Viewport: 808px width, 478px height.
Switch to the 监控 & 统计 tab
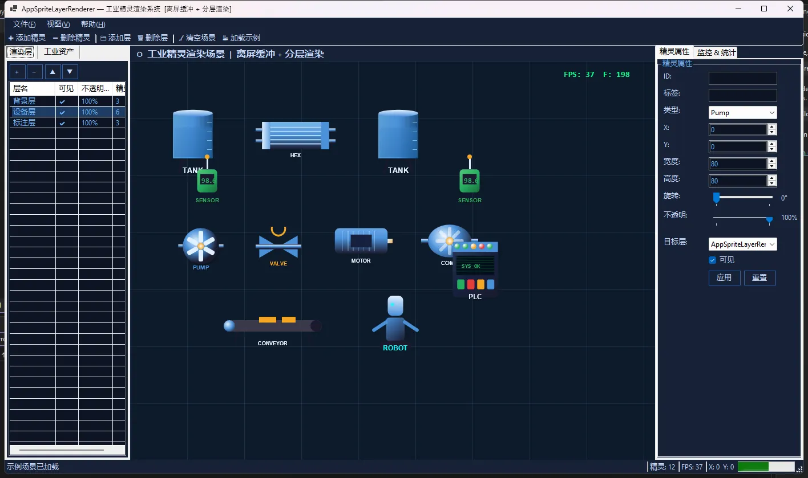[x=716, y=52]
